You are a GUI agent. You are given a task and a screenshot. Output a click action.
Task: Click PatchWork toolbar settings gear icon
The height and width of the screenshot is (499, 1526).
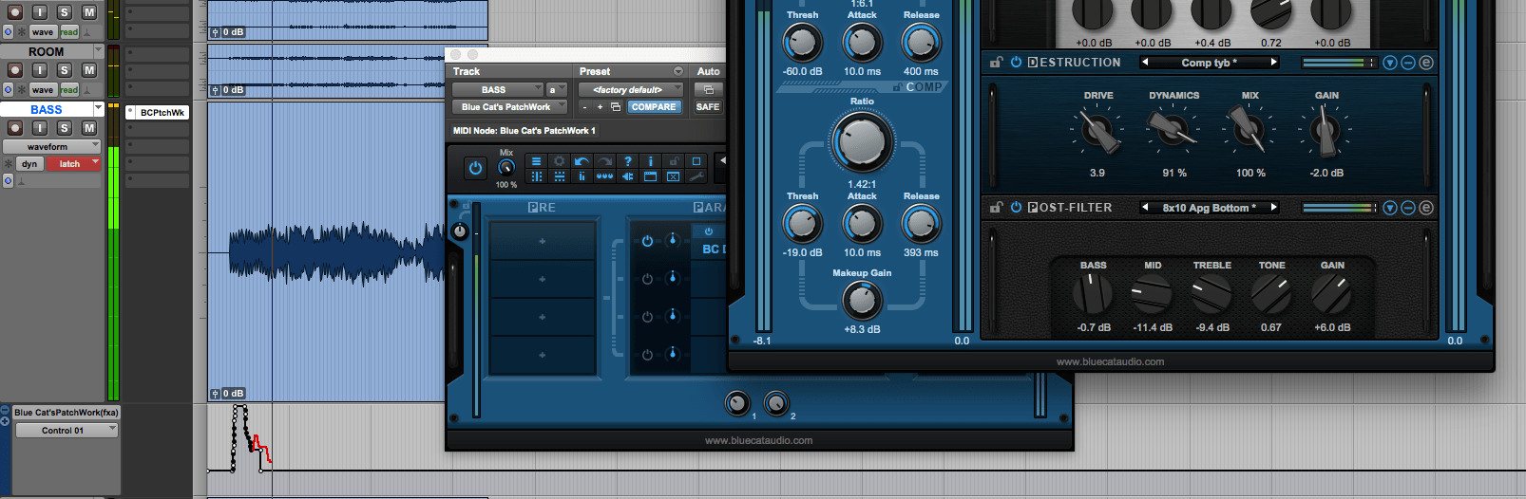(x=559, y=161)
